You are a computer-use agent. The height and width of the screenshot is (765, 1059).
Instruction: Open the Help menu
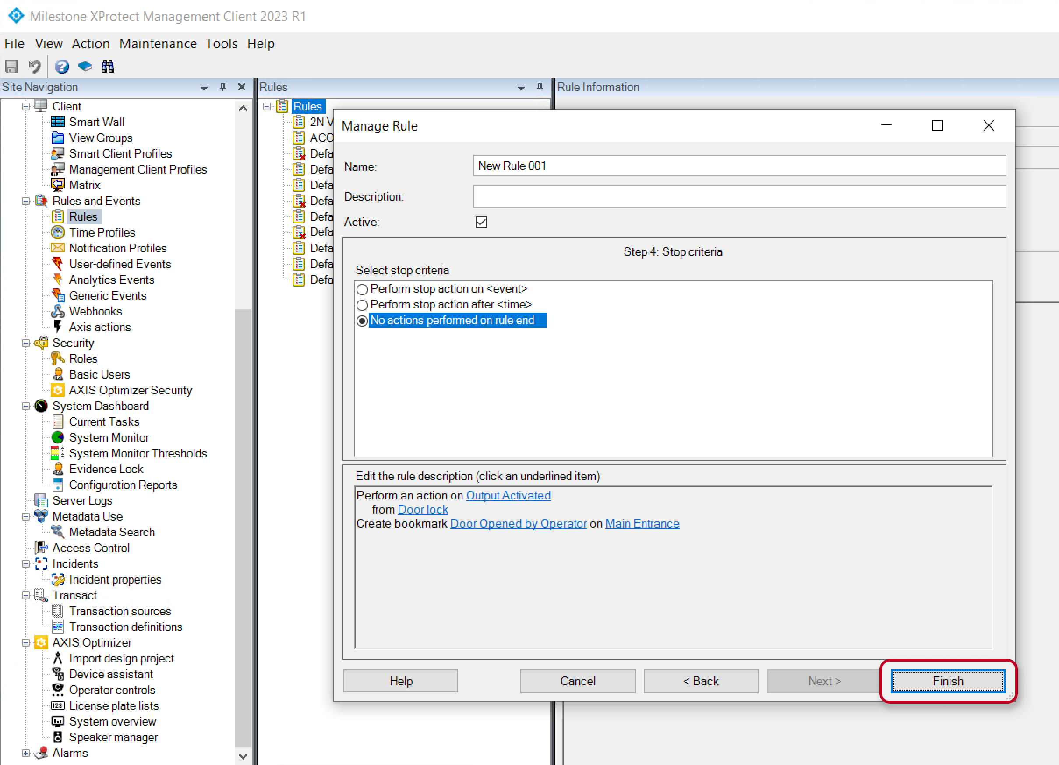coord(261,43)
